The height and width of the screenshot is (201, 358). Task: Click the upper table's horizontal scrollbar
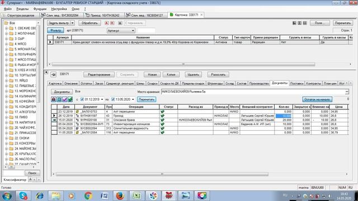tap(183, 64)
